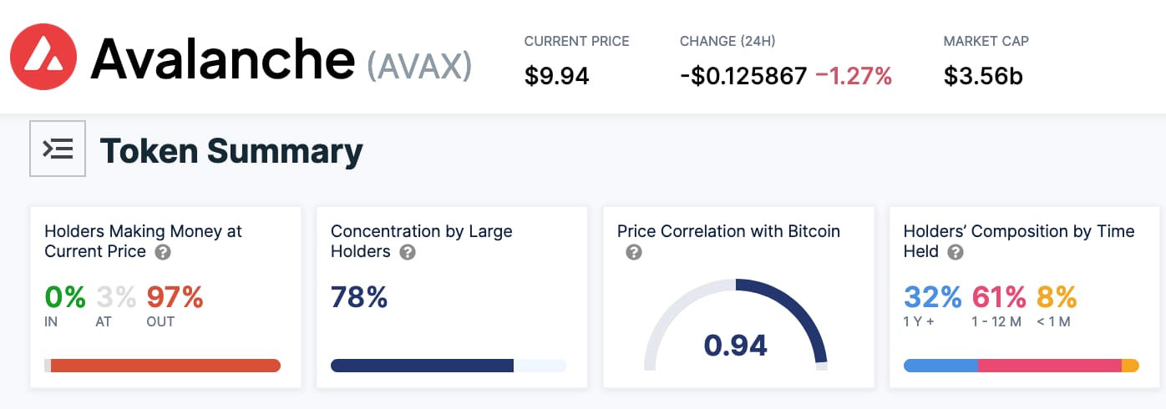1166x409 pixels.
Task: Click the dark blue large holders concentration bar
Action: pos(422,366)
